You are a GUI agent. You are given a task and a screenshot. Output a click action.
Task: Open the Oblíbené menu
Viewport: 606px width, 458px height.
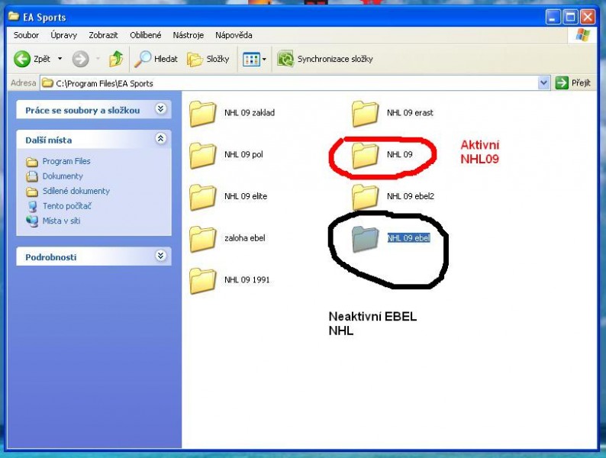(x=145, y=35)
